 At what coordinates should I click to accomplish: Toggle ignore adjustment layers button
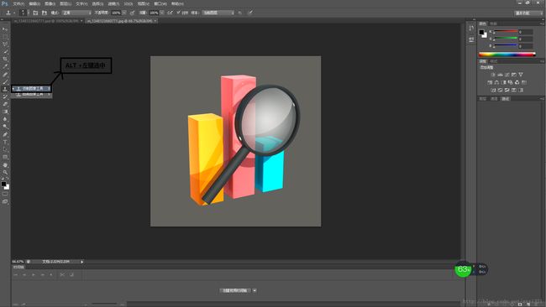pyautogui.click(x=240, y=13)
